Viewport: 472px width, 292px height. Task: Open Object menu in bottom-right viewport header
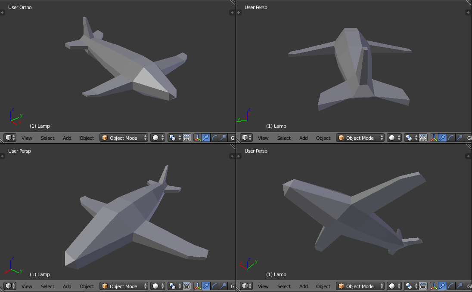pos(323,286)
